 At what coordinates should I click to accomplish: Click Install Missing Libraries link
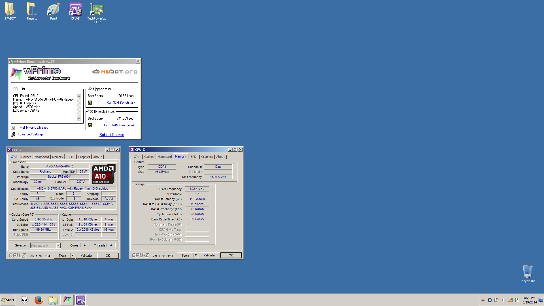click(x=33, y=128)
